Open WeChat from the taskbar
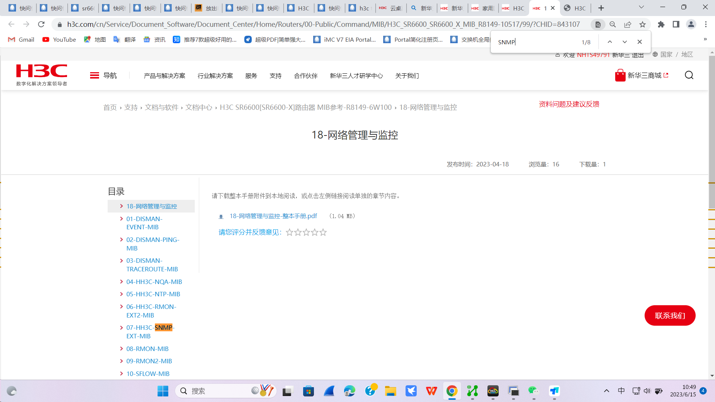 click(x=533, y=391)
